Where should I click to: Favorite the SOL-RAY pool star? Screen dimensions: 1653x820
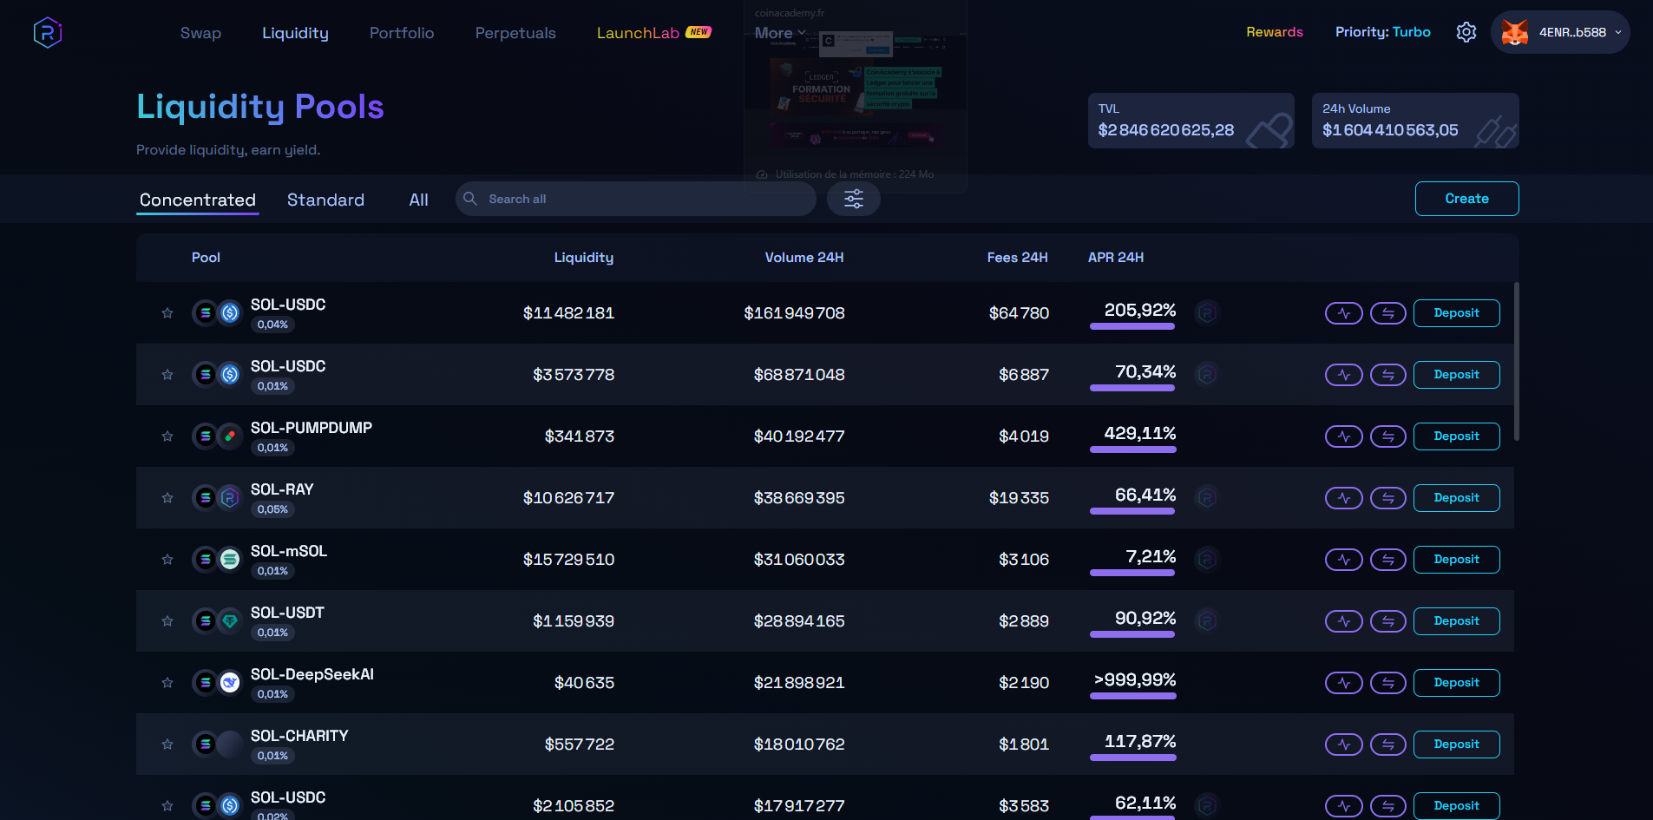click(x=167, y=498)
